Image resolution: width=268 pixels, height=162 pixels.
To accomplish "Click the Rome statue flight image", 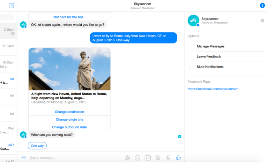I will click(69, 69).
